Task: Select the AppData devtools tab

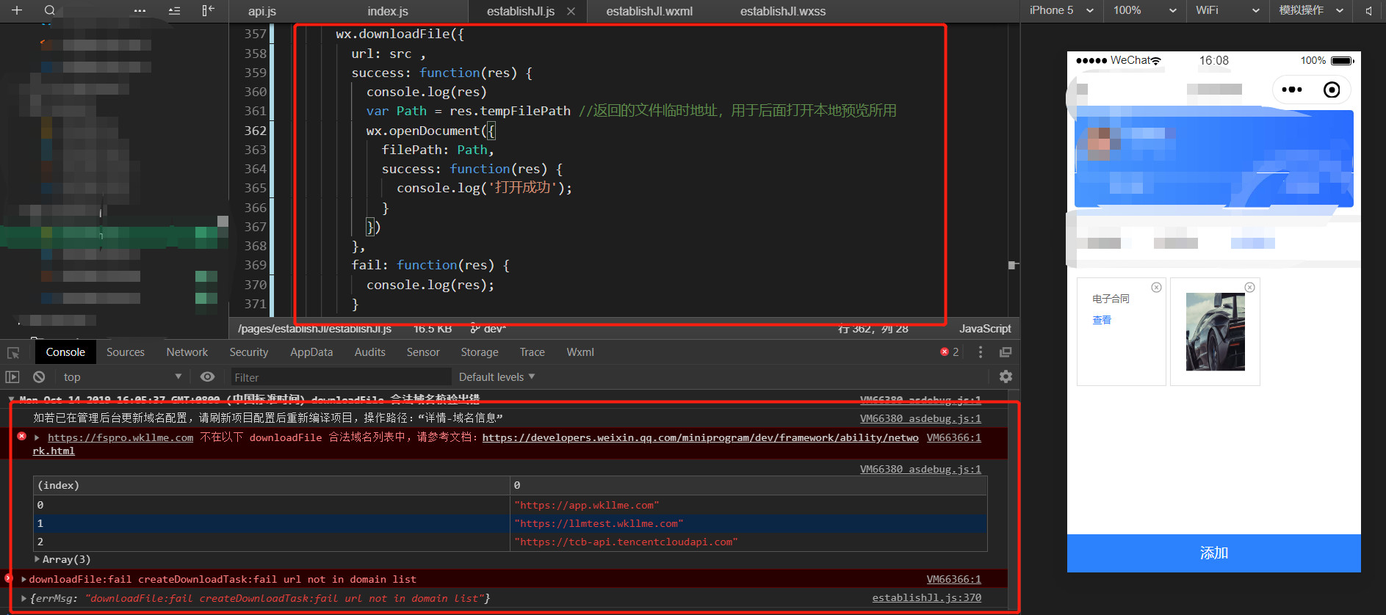Action: 311,352
